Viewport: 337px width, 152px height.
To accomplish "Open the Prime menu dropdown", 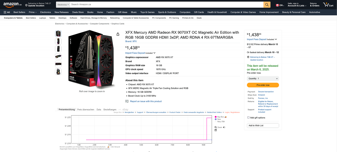I will pos(33,12).
